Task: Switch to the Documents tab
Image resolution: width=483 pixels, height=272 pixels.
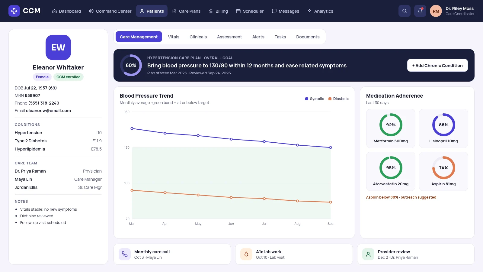Action: pos(308,37)
